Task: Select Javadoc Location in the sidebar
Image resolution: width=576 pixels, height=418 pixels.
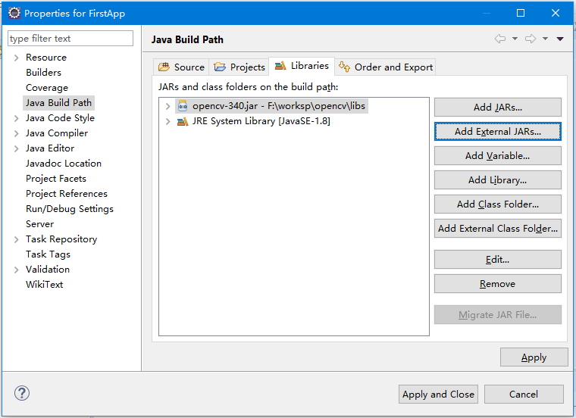Action: 63,164
